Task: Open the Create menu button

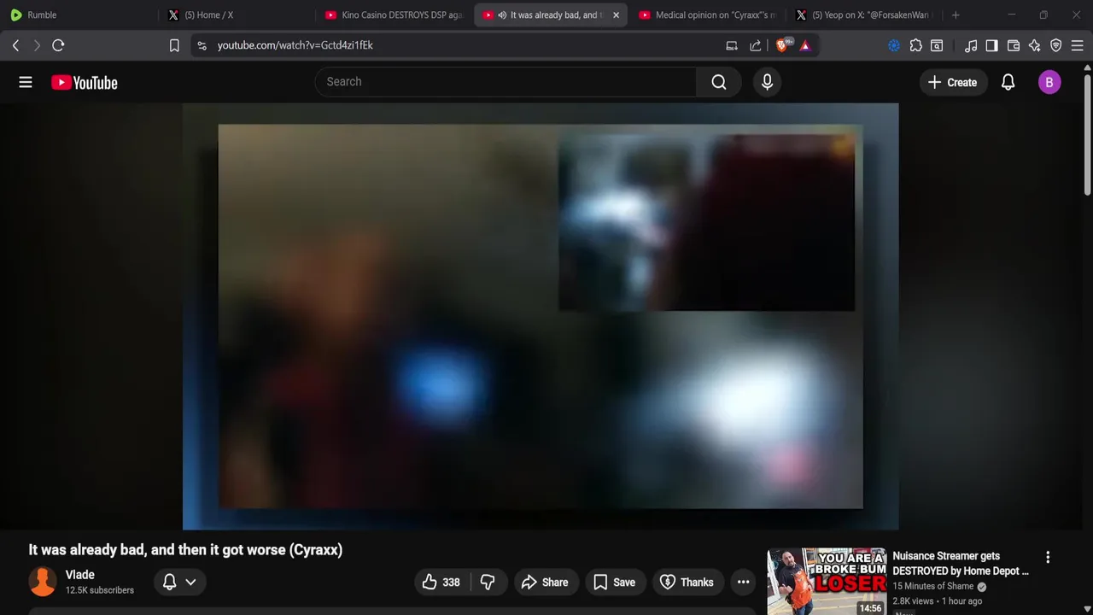Action: coord(952,83)
